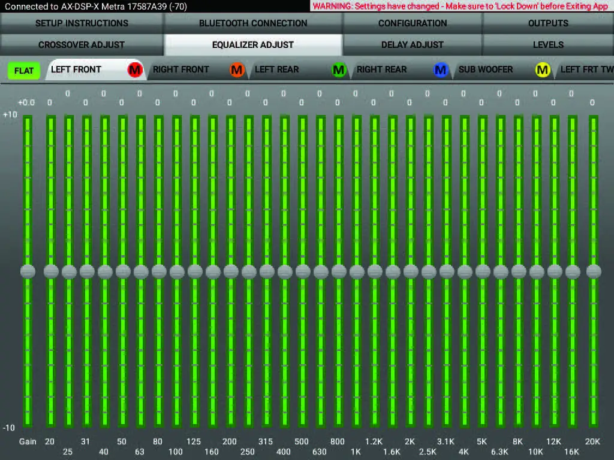
Task: Click the 2.5K band slider knob
Action: [x=429, y=271]
